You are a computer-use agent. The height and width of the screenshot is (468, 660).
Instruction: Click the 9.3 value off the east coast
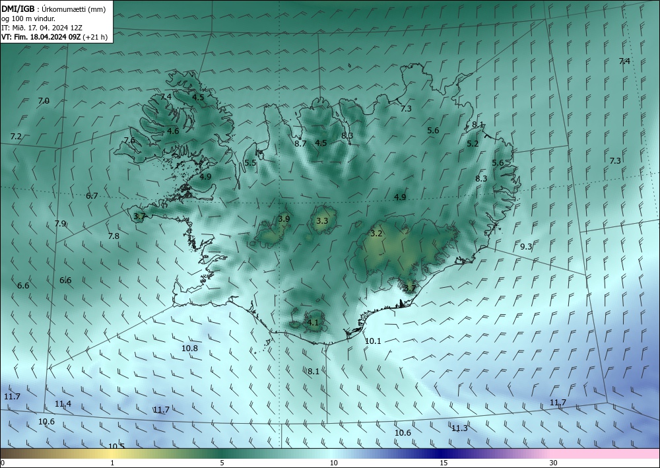(x=526, y=247)
